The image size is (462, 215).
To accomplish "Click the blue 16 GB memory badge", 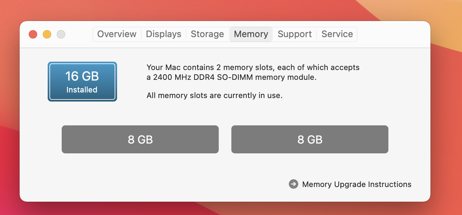I will [x=82, y=81].
